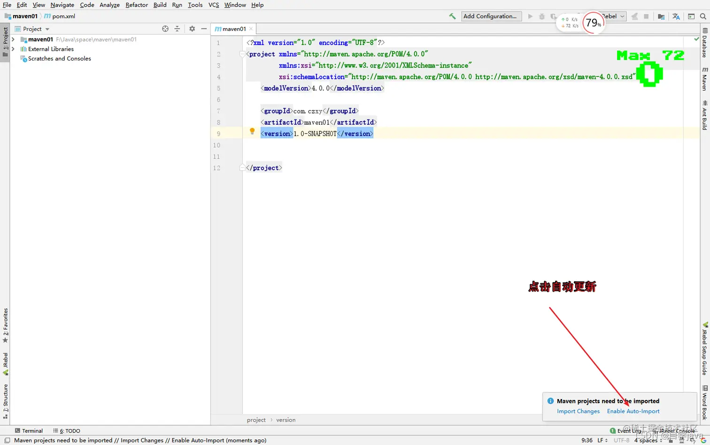Click the artifactId line in editor

(318, 122)
